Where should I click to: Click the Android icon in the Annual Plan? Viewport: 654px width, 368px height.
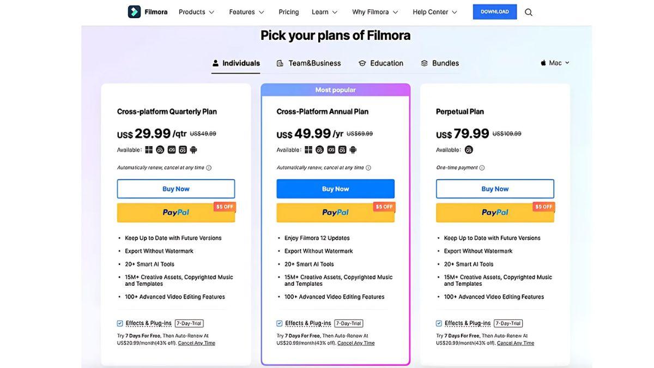click(353, 150)
